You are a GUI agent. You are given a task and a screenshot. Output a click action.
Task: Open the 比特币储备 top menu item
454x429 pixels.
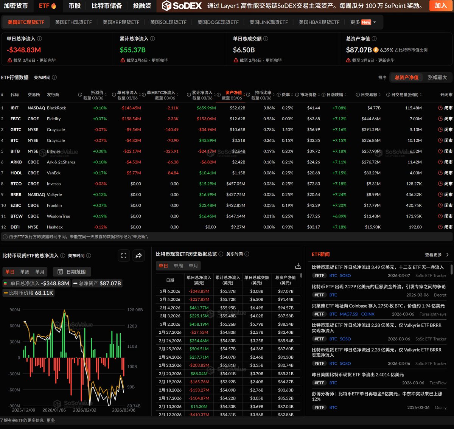[107, 6]
